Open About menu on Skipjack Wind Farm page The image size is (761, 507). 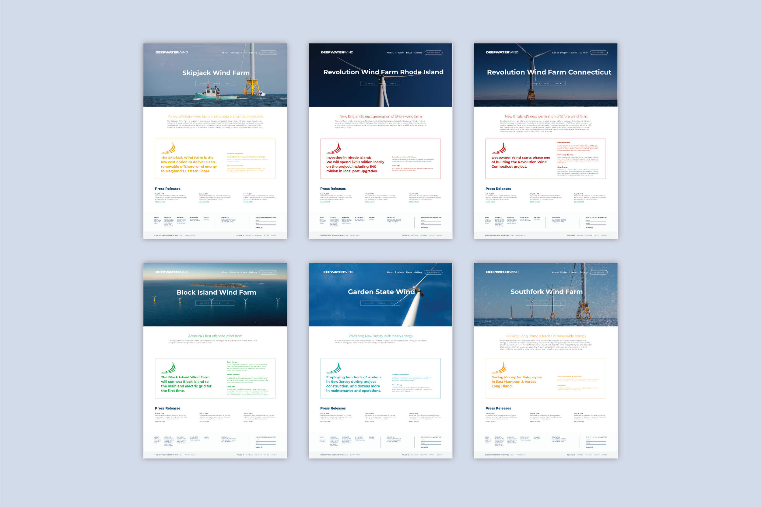(x=225, y=53)
